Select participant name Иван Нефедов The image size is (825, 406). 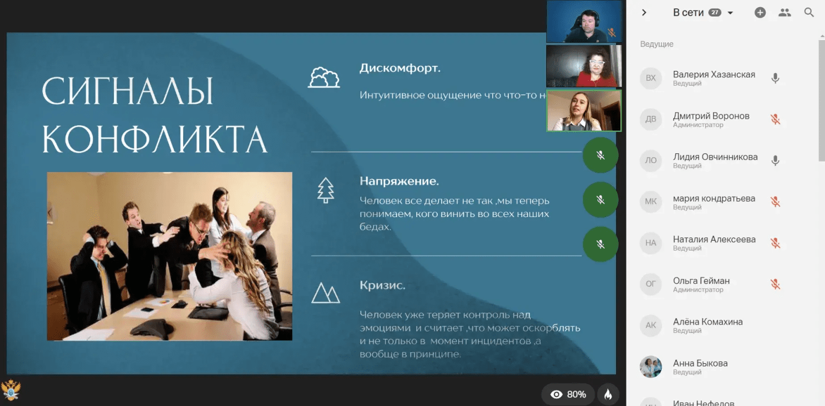[x=703, y=403]
